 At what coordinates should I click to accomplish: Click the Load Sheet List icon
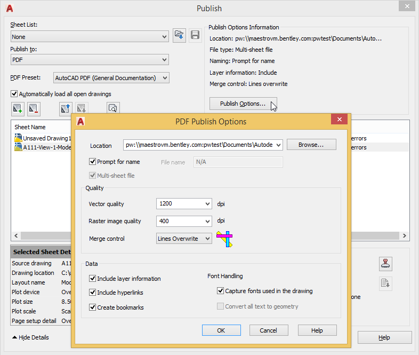(x=179, y=35)
